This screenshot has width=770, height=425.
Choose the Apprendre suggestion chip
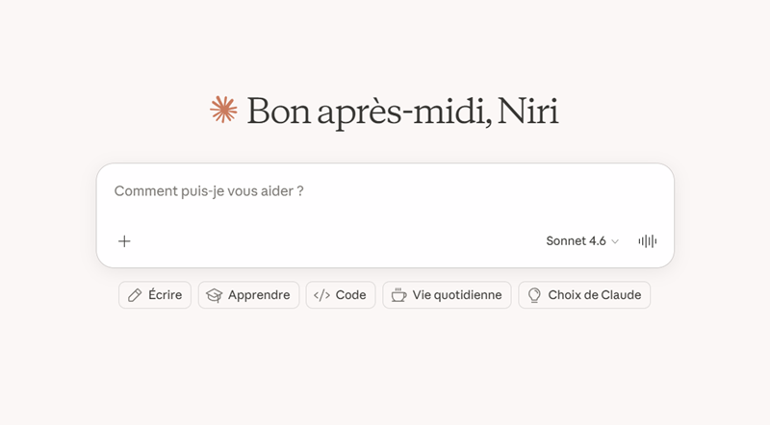[x=248, y=295]
